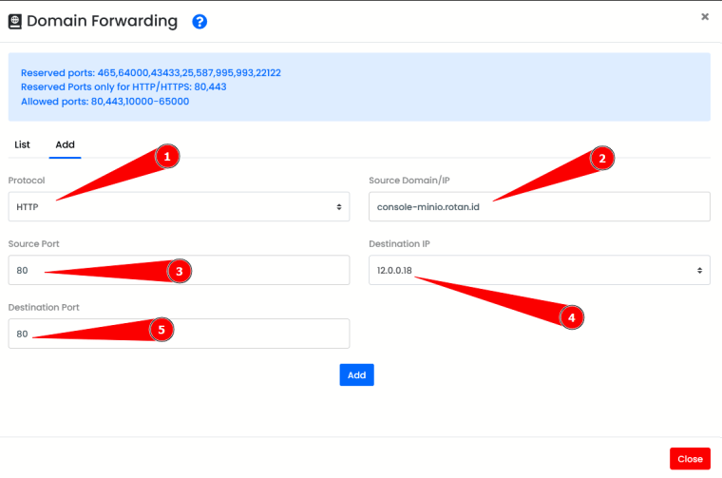Click the Protocol dropdown arrow indicator
The width and height of the screenshot is (722, 478).
point(339,207)
